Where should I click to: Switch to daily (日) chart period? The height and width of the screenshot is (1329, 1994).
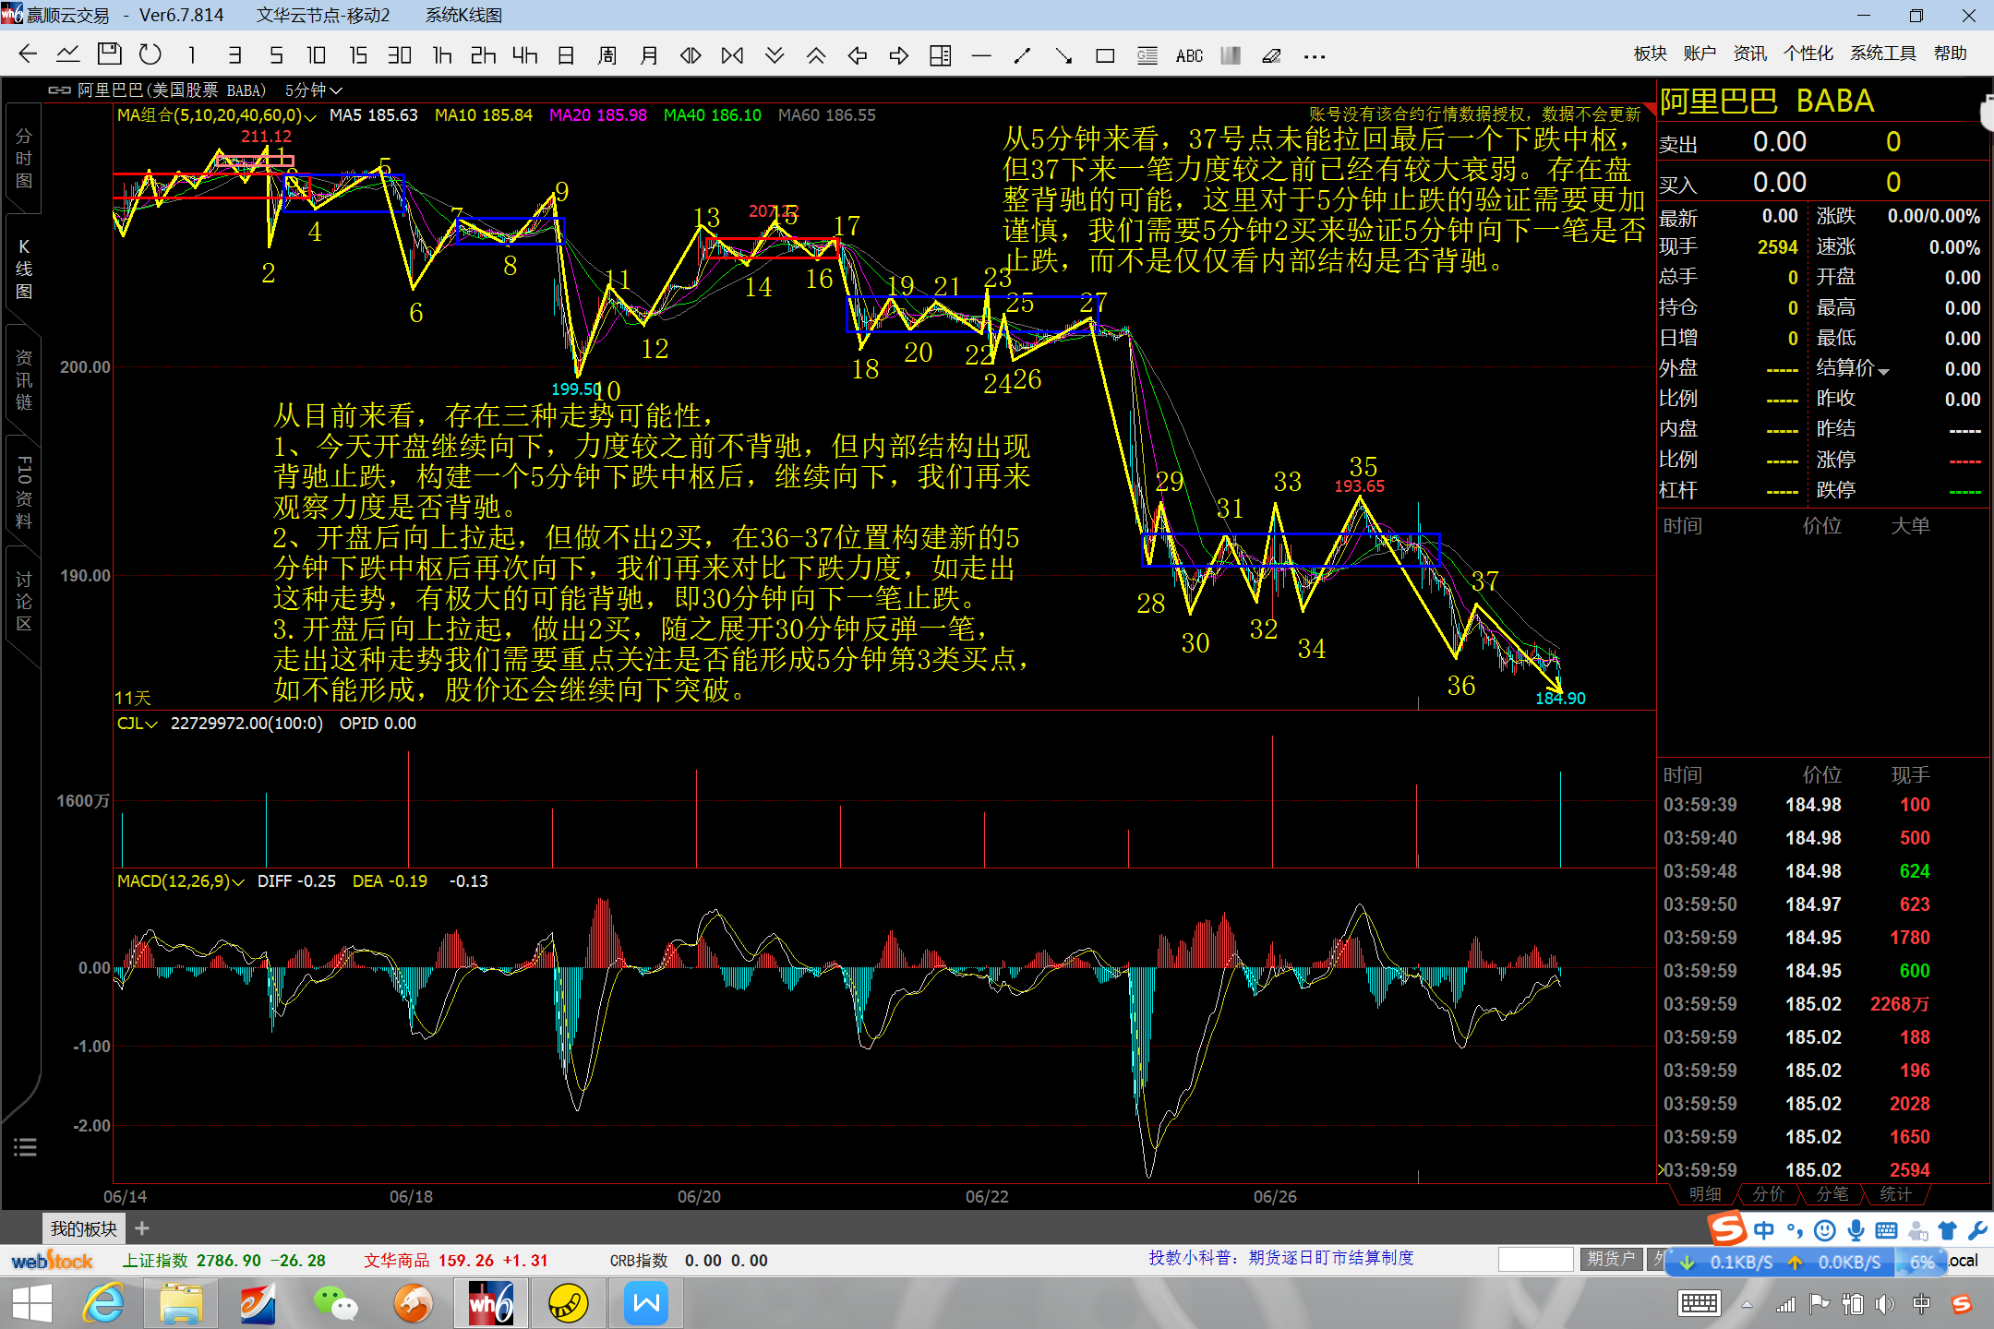pyautogui.click(x=566, y=55)
